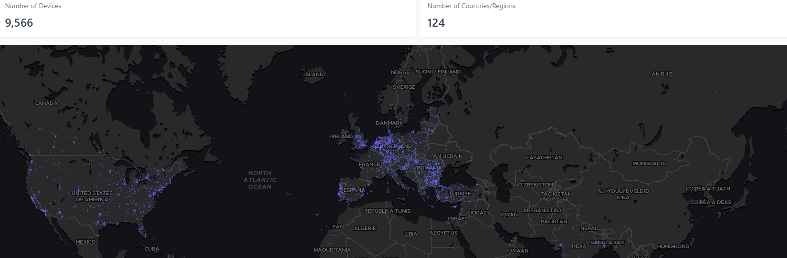Click the NEPAL map label

tap(589, 228)
